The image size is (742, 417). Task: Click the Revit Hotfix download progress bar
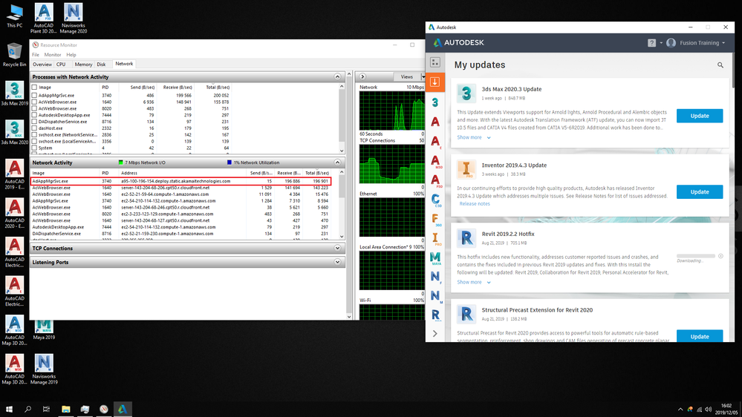696,256
